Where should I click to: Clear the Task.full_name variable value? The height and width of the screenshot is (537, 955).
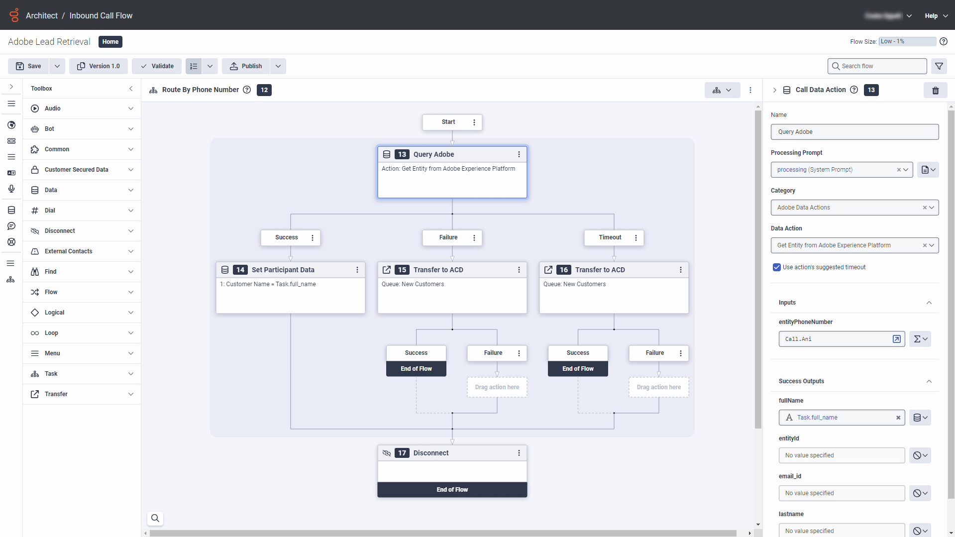coord(898,418)
